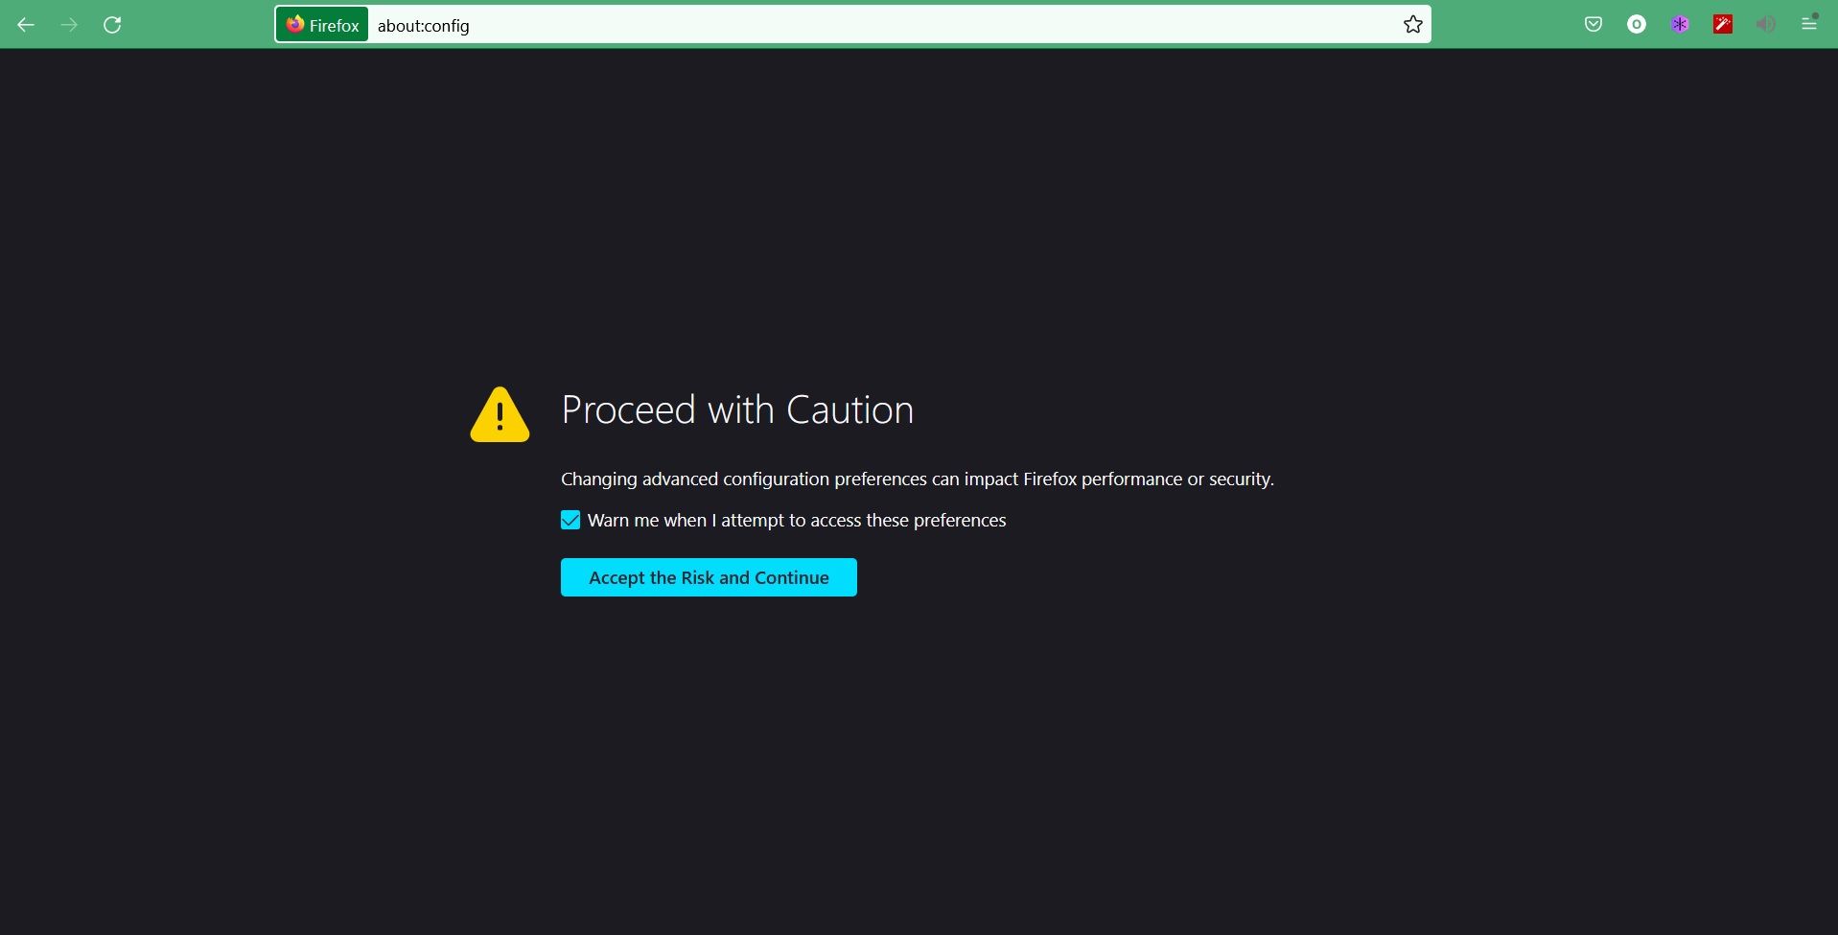Navigate back to the previous page
This screenshot has width=1838, height=935.
click(x=25, y=25)
